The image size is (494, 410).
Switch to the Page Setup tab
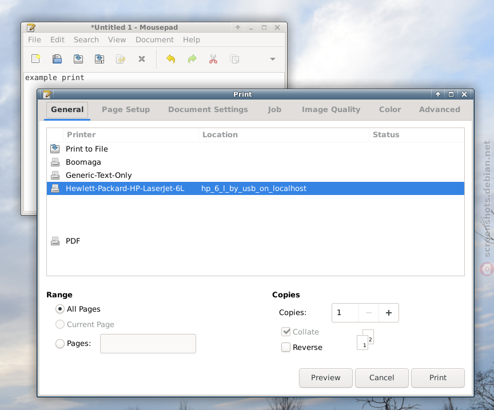coord(126,110)
